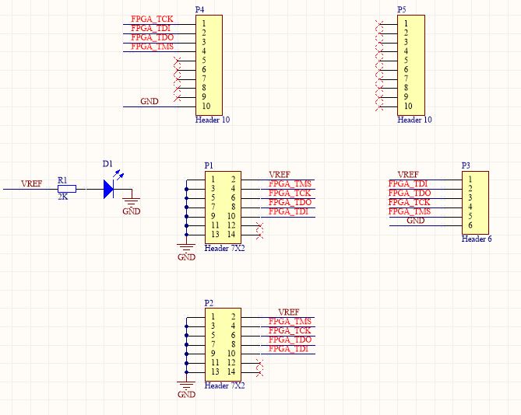
Task: Click Header 10 comment under P5
Action: 414,120
